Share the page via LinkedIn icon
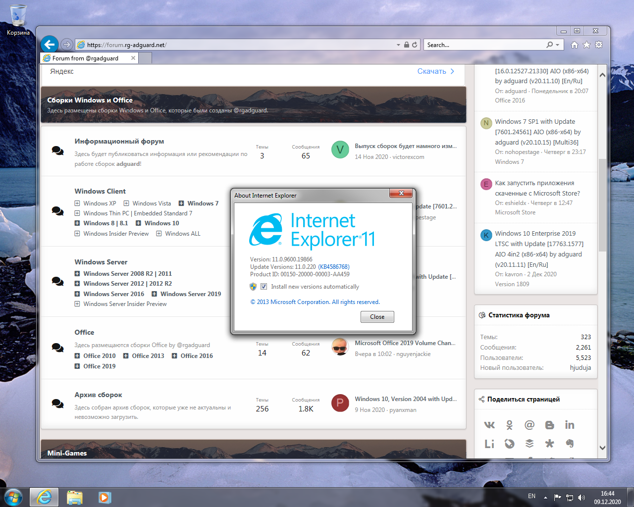Image resolution: width=634 pixels, height=507 pixels. coord(570,425)
